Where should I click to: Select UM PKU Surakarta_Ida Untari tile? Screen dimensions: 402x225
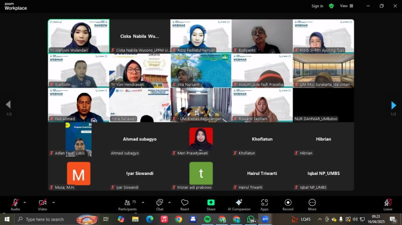pos(323,70)
